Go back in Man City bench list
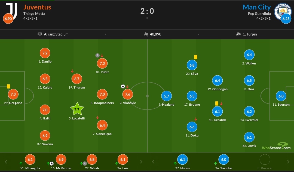Image resolution: width=294 pixels, height=172 pixels. [153, 162]
